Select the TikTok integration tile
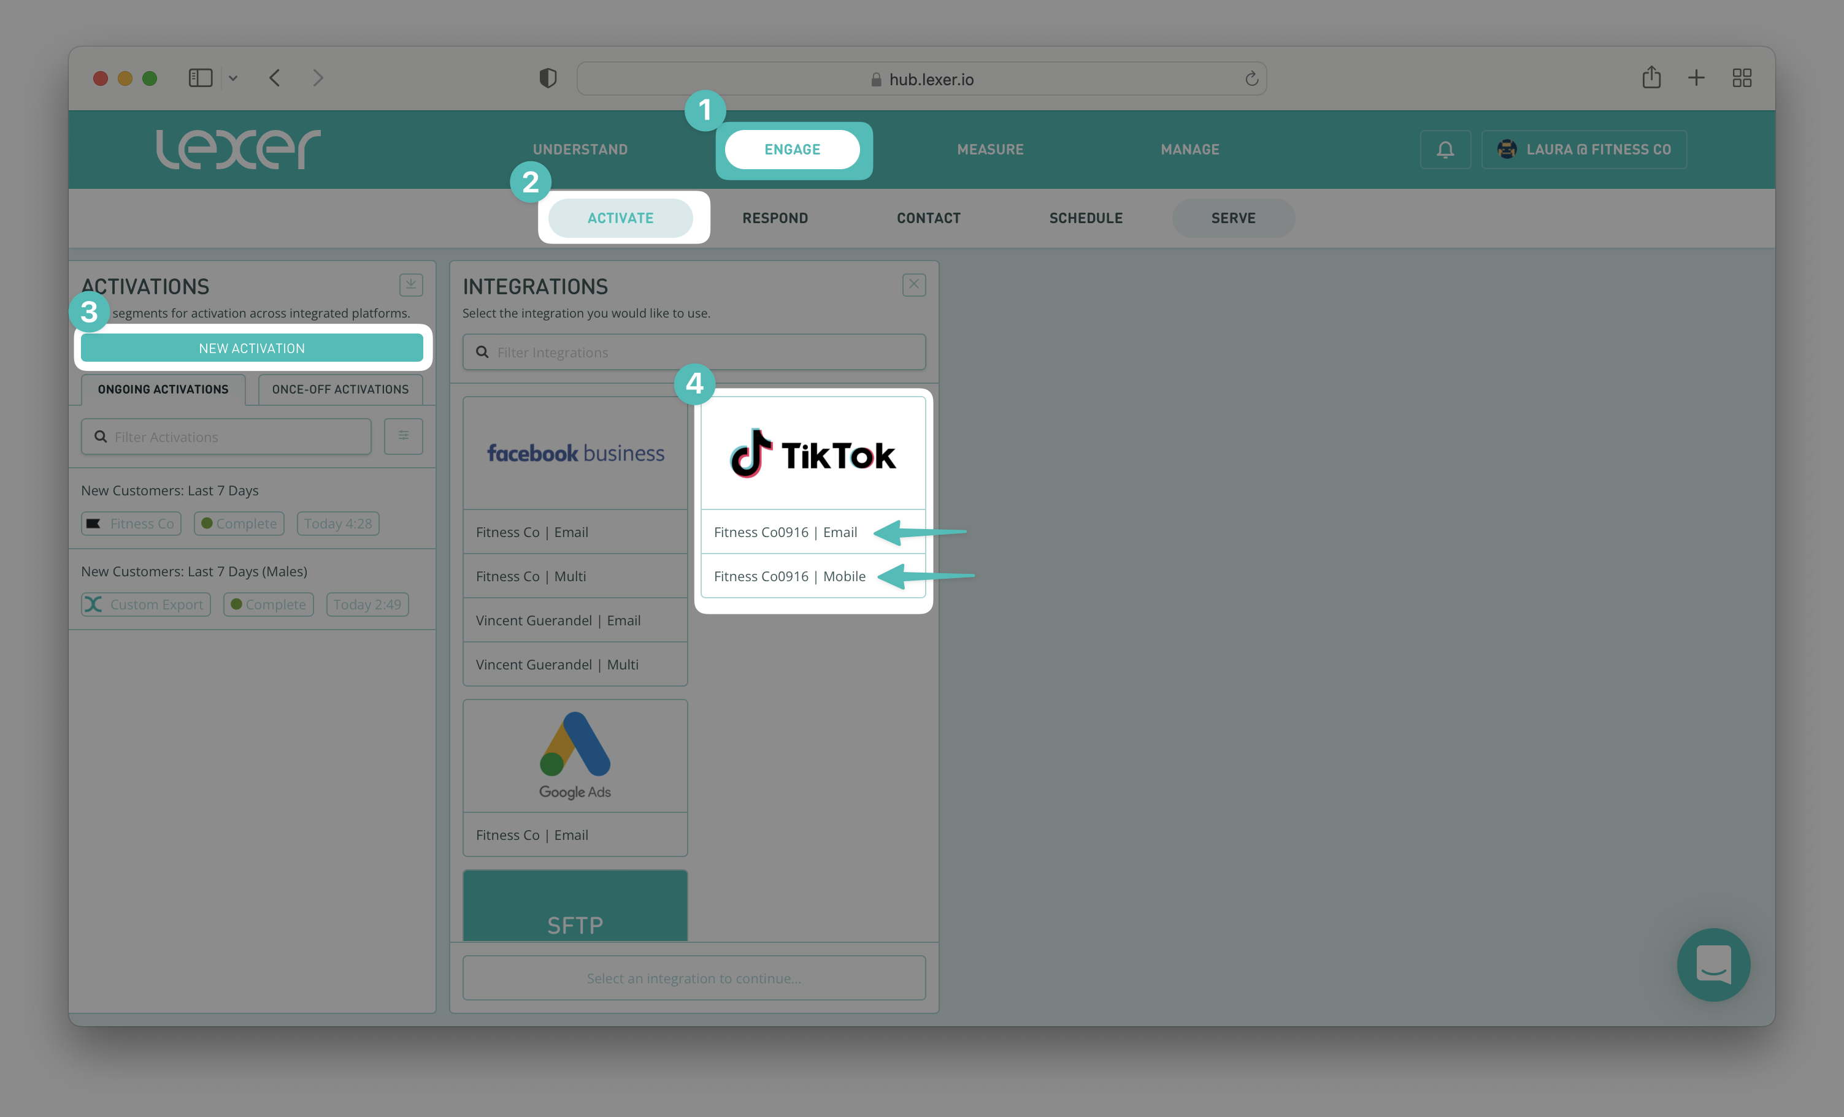 (x=813, y=454)
